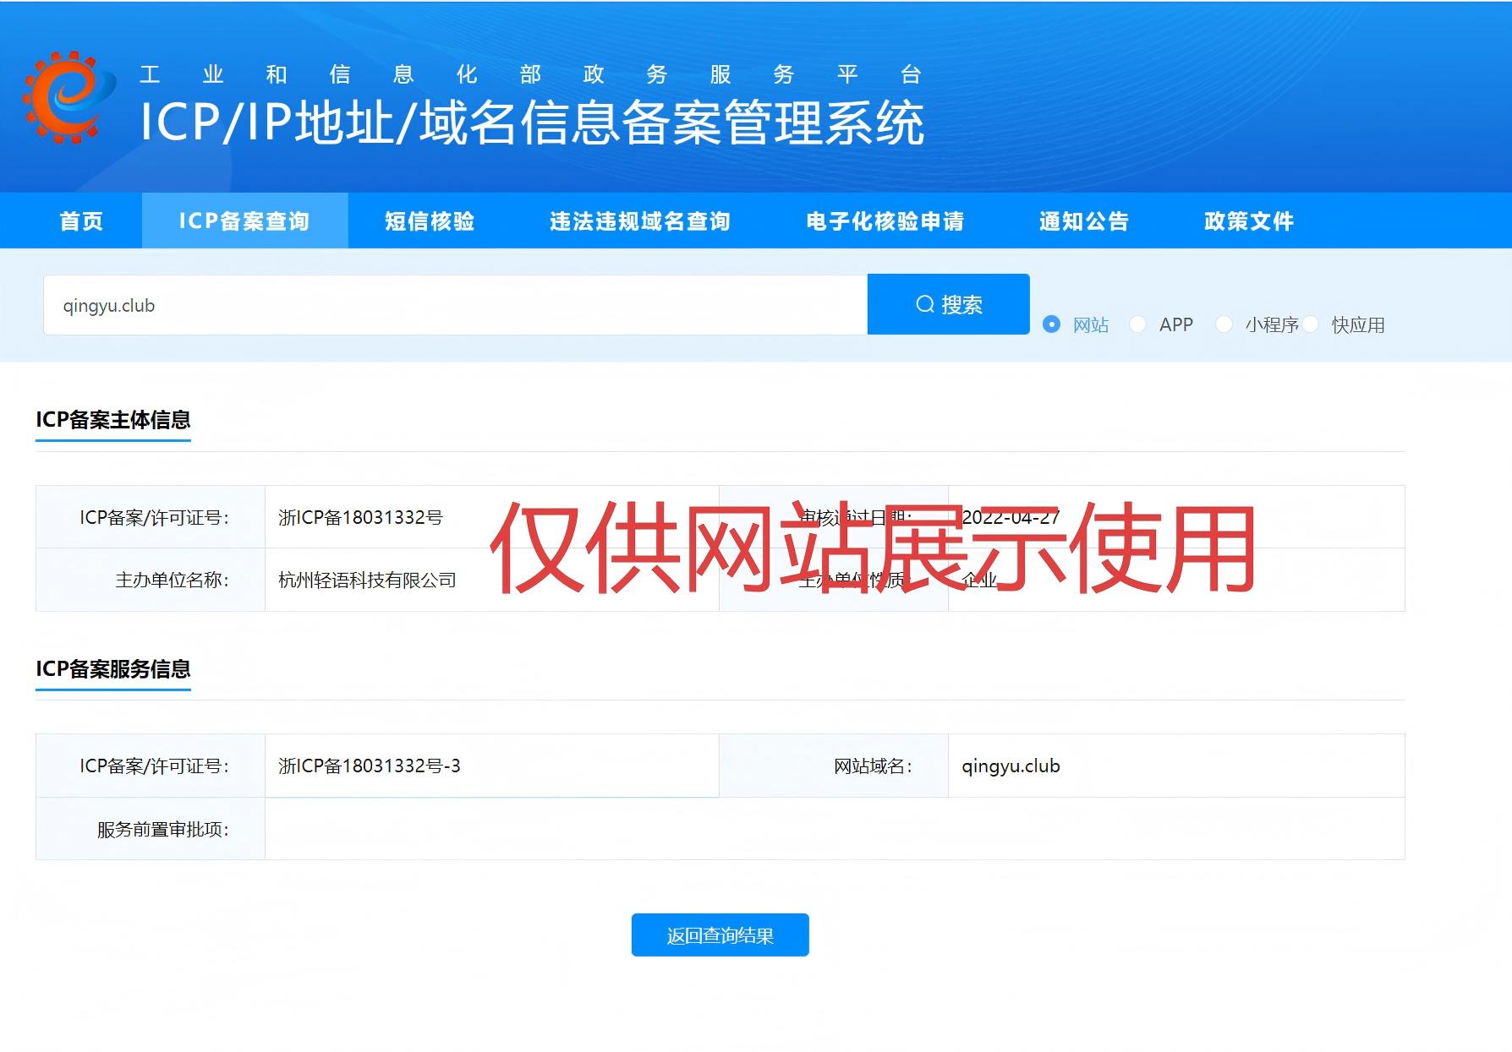The height and width of the screenshot is (1052, 1512).
Task: Click the domain qingyu.club in service info
Action: coord(1010,766)
